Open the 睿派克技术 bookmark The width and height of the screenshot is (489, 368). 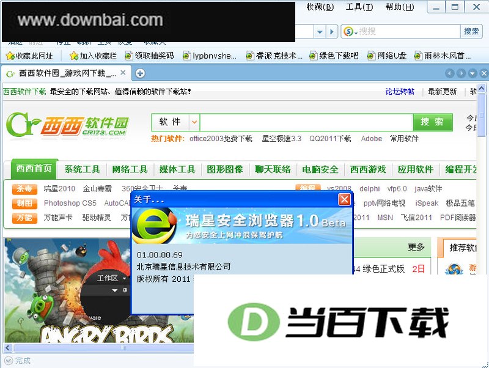274,56
